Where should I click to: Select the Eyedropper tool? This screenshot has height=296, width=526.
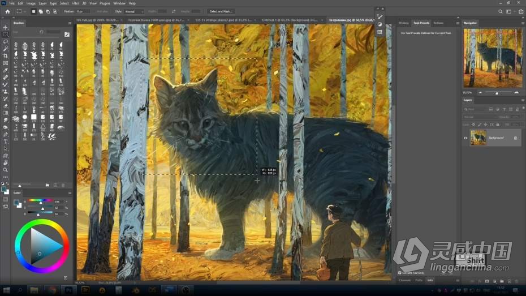click(5, 70)
